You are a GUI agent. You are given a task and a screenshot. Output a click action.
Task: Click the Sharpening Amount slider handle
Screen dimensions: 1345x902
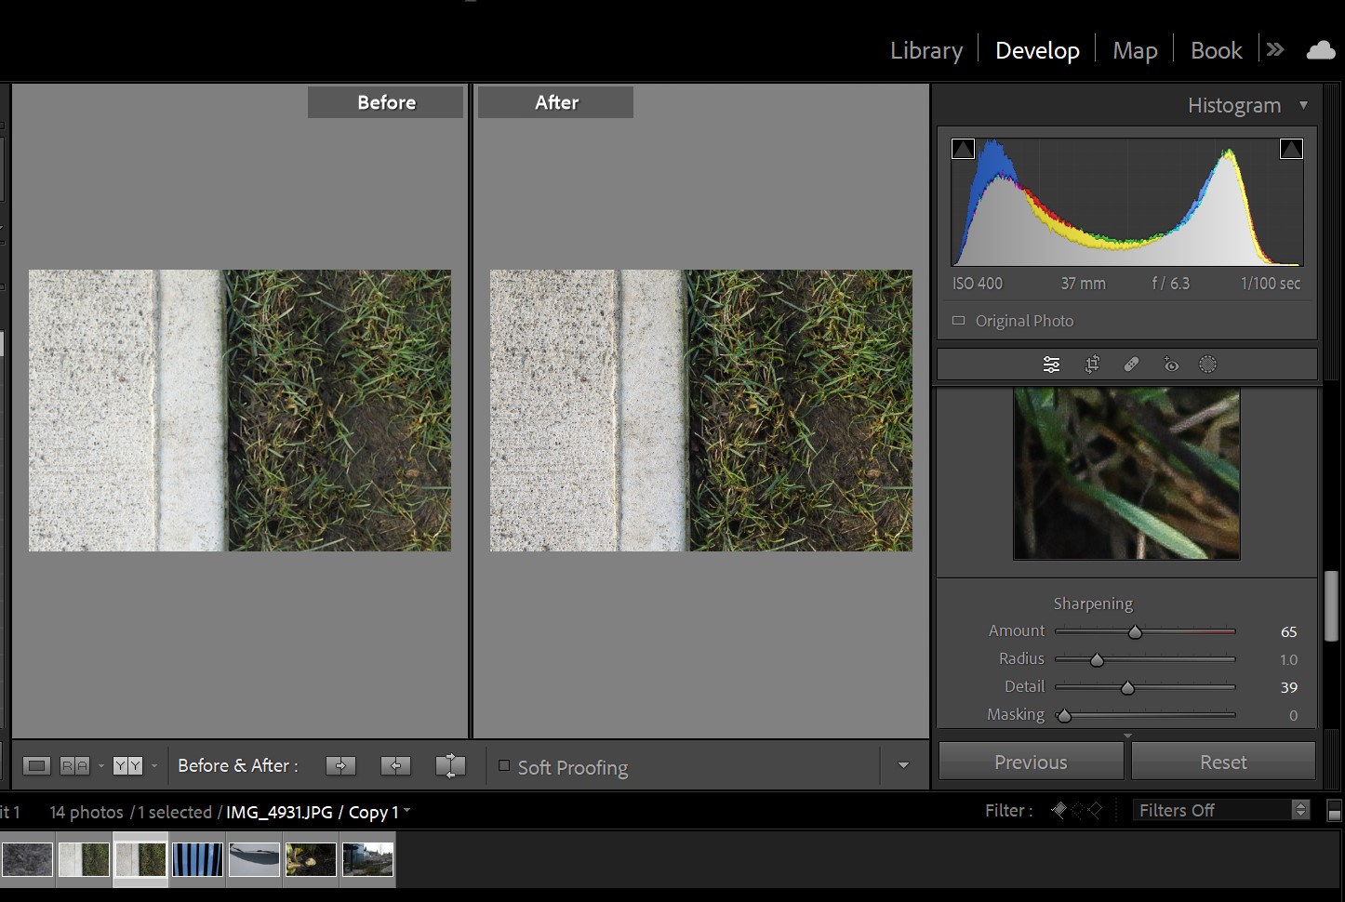tap(1135, 632)
